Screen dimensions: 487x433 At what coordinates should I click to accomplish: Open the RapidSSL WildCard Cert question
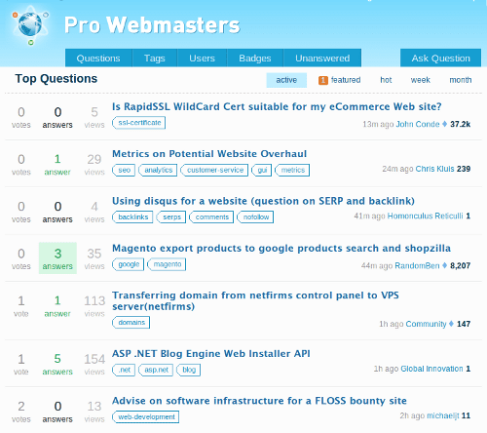point(277,106)
